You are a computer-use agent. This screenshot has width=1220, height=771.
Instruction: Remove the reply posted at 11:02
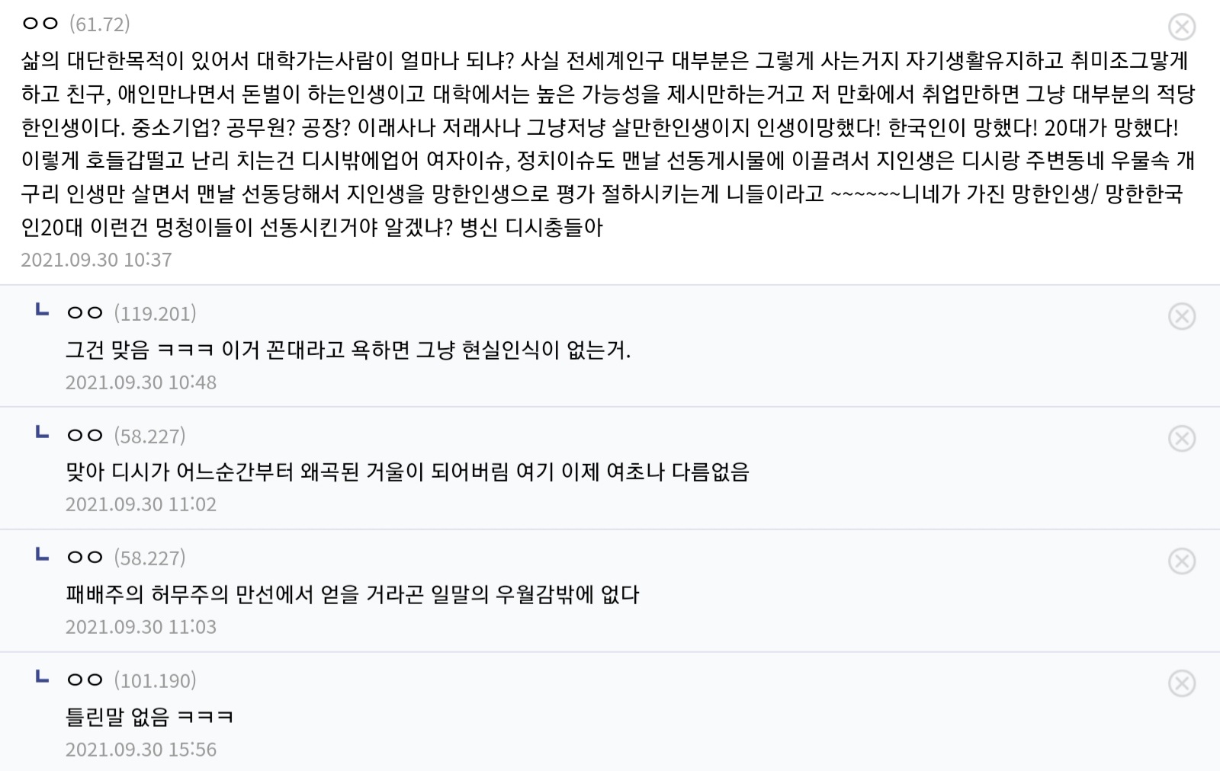[x=1181, y=439]
